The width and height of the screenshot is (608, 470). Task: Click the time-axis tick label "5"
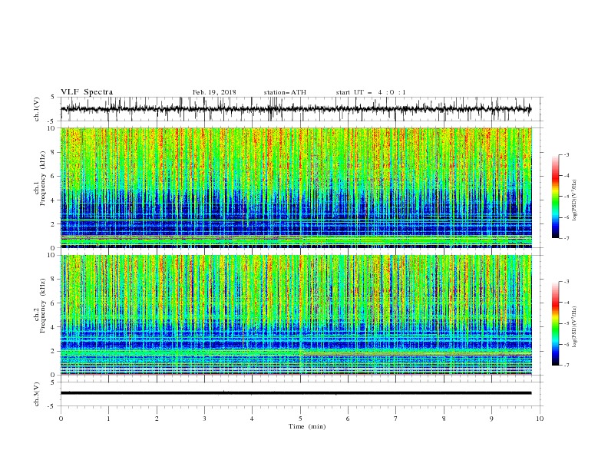tap(300, 419)
